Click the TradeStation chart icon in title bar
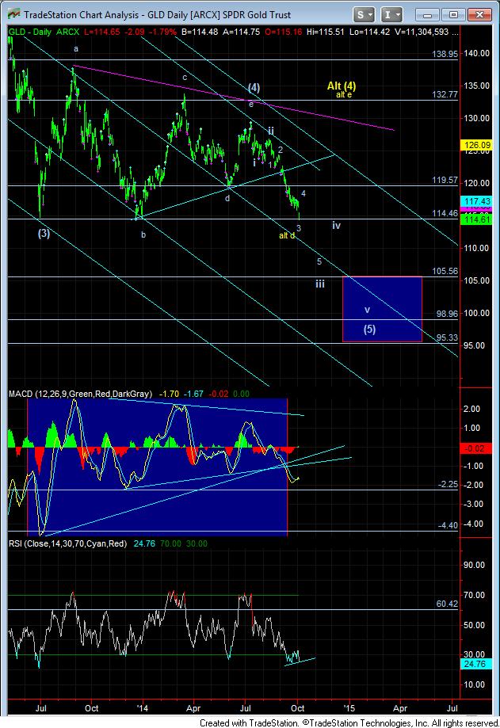 coord(14,14)
